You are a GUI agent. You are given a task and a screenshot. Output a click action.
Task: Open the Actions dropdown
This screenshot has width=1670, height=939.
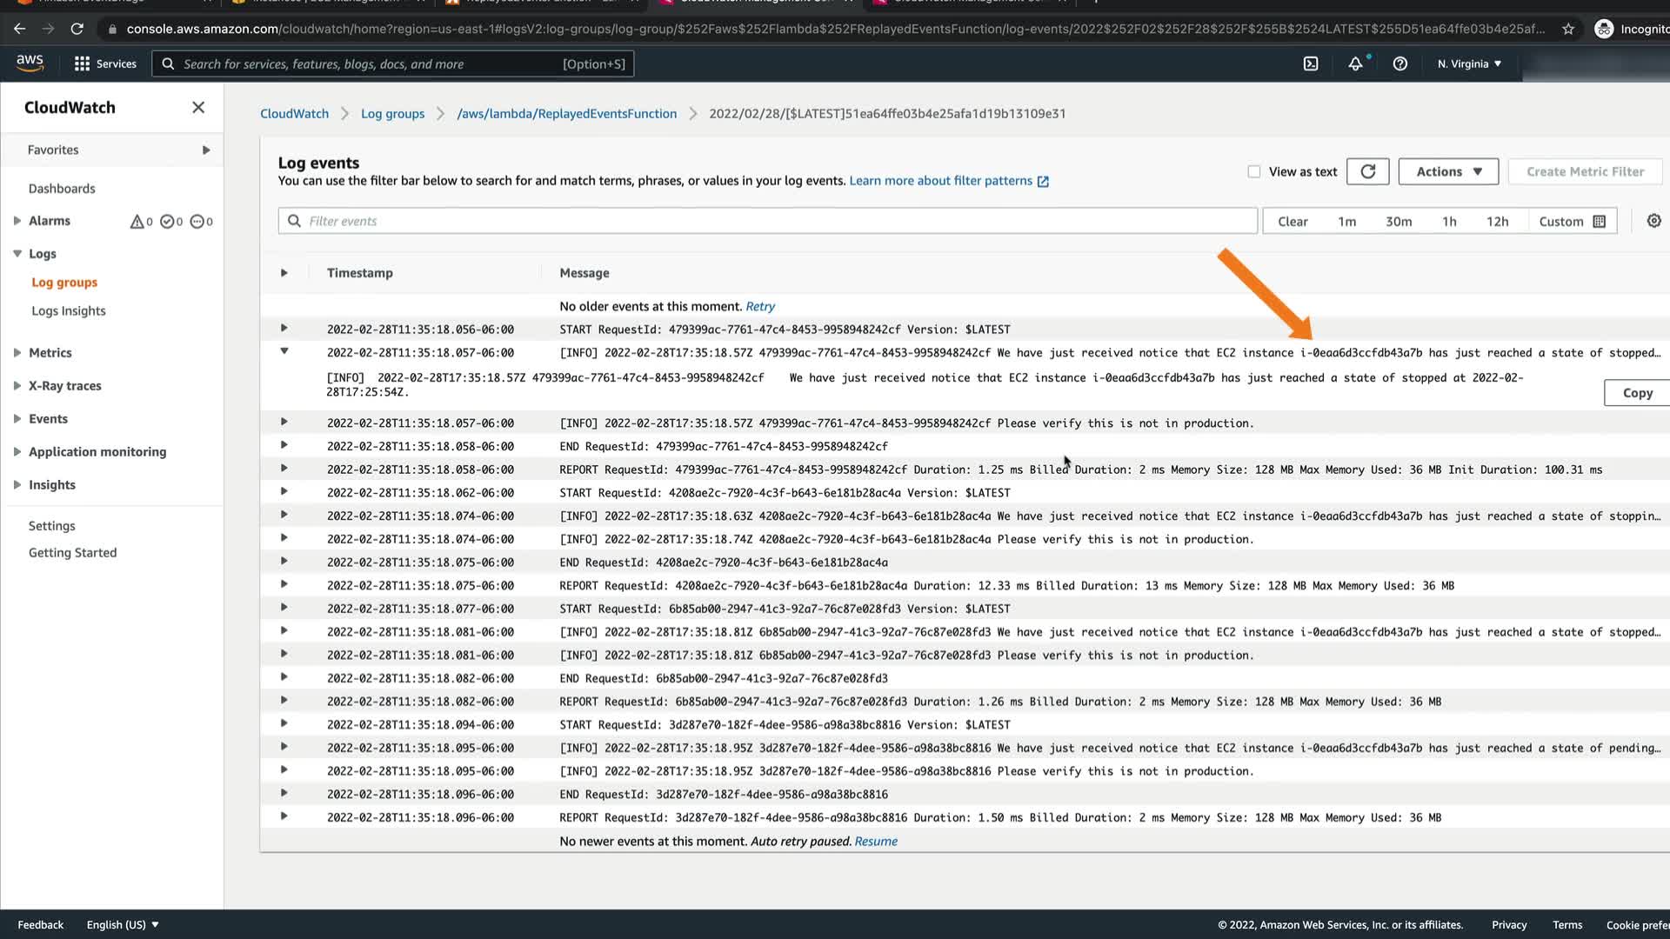pyautogui.click(x=1447, y=171)
